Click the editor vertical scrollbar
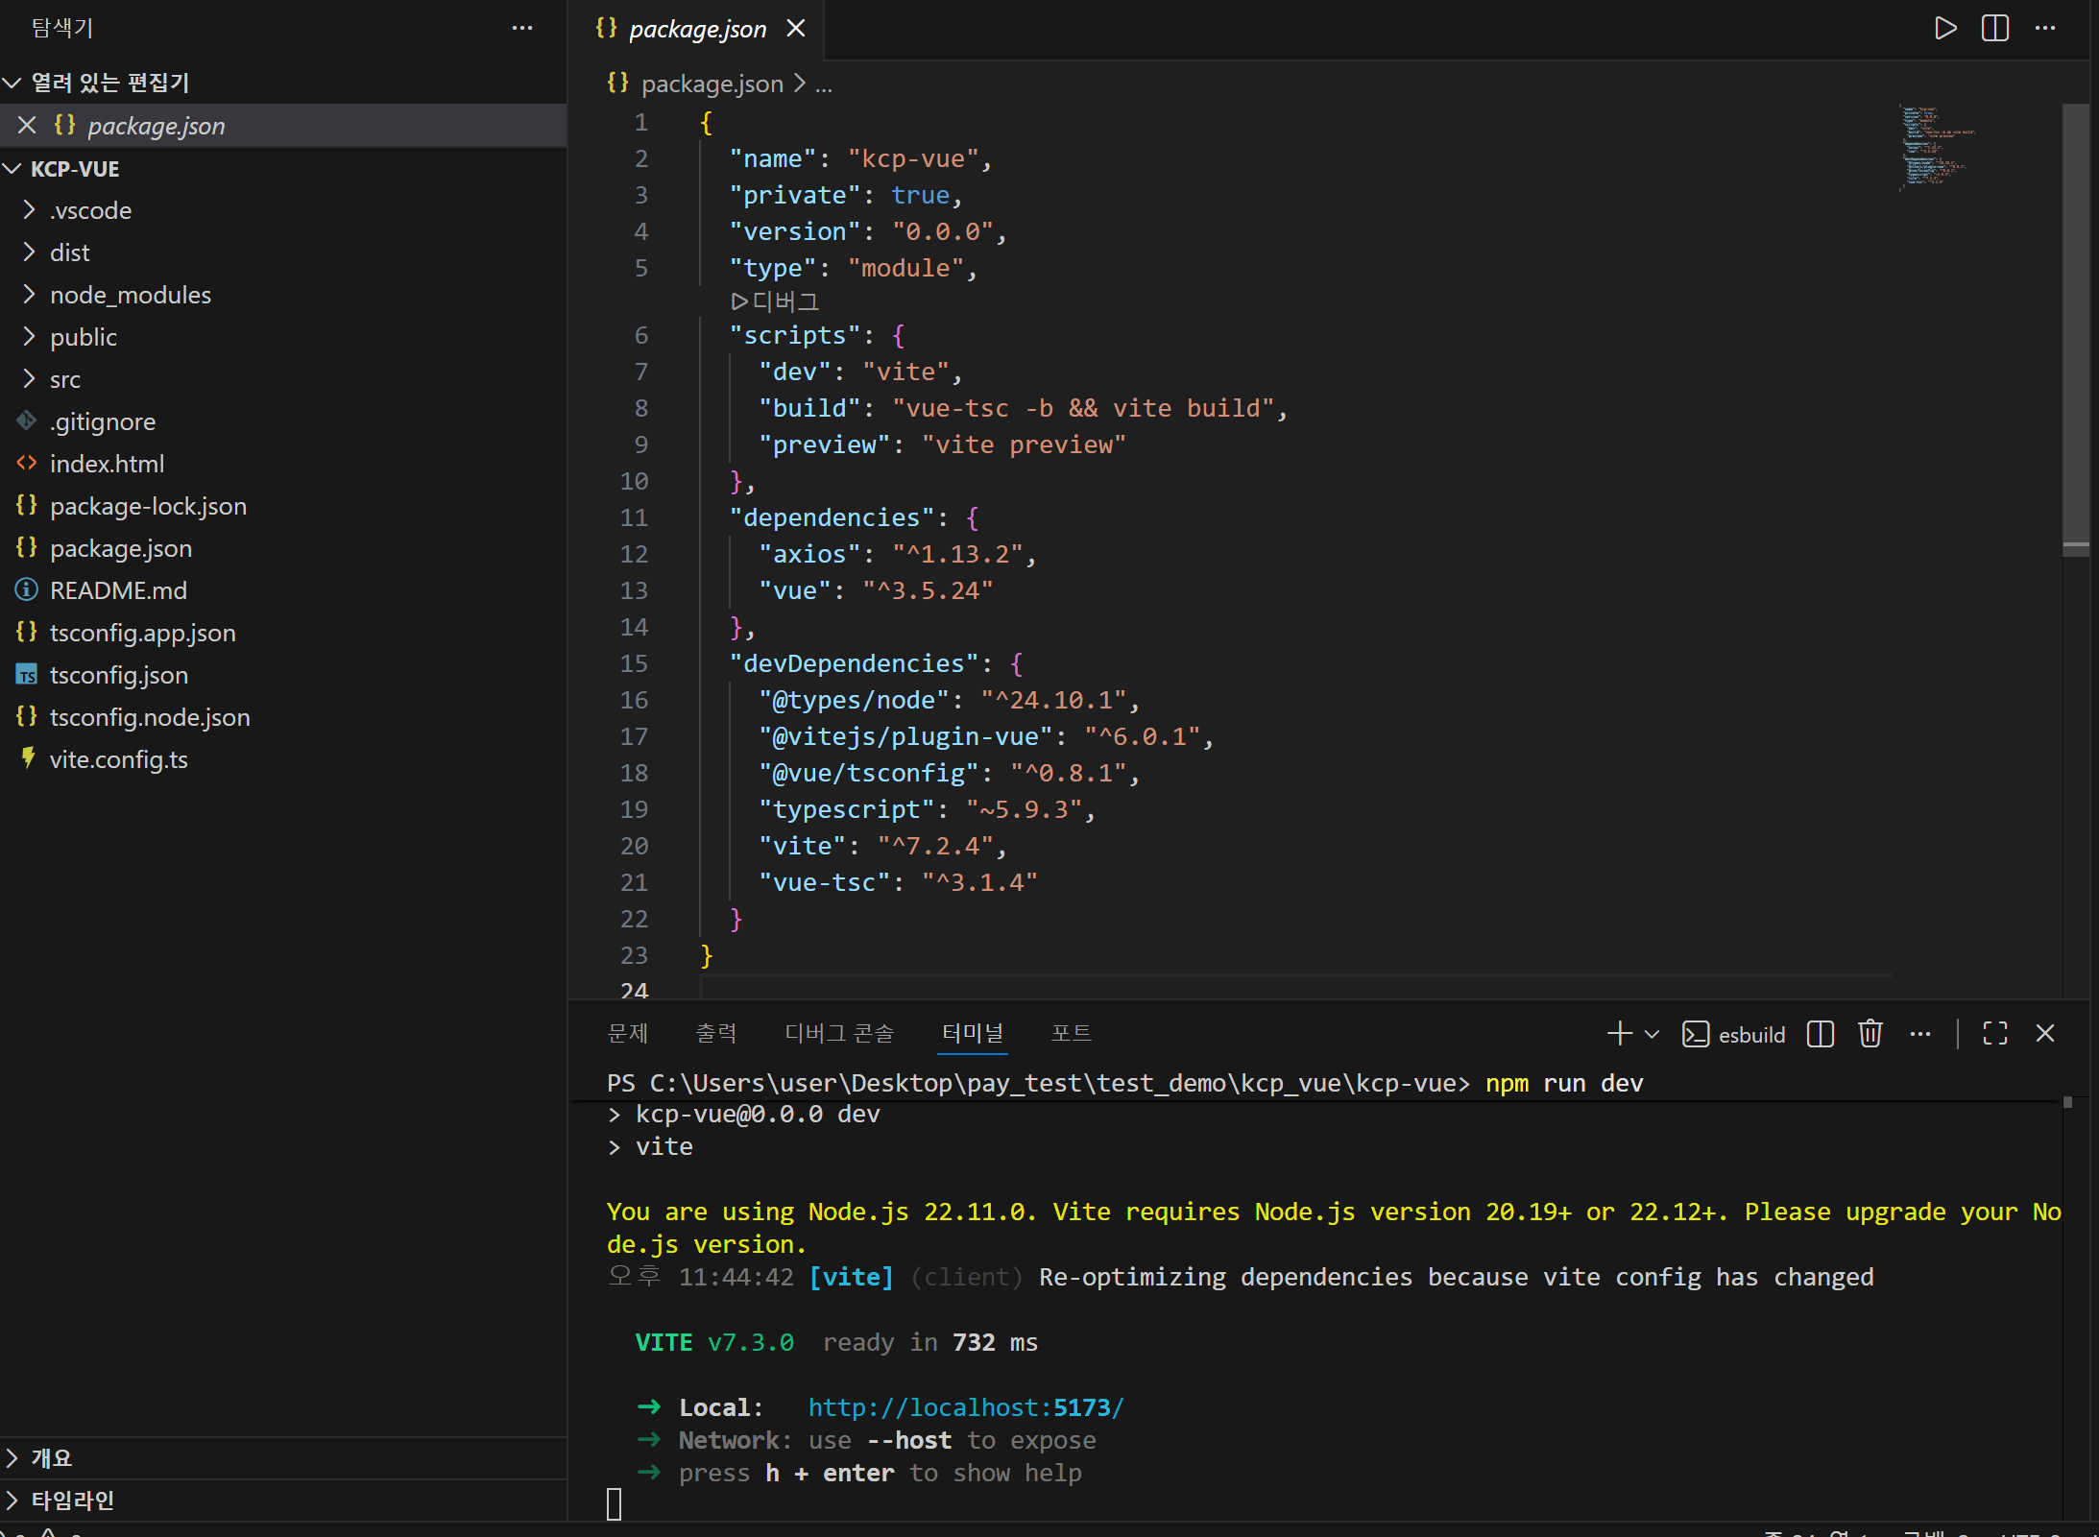Image resolution: width=2099 pixels, height=1537 pixels. coord(2075,326)
